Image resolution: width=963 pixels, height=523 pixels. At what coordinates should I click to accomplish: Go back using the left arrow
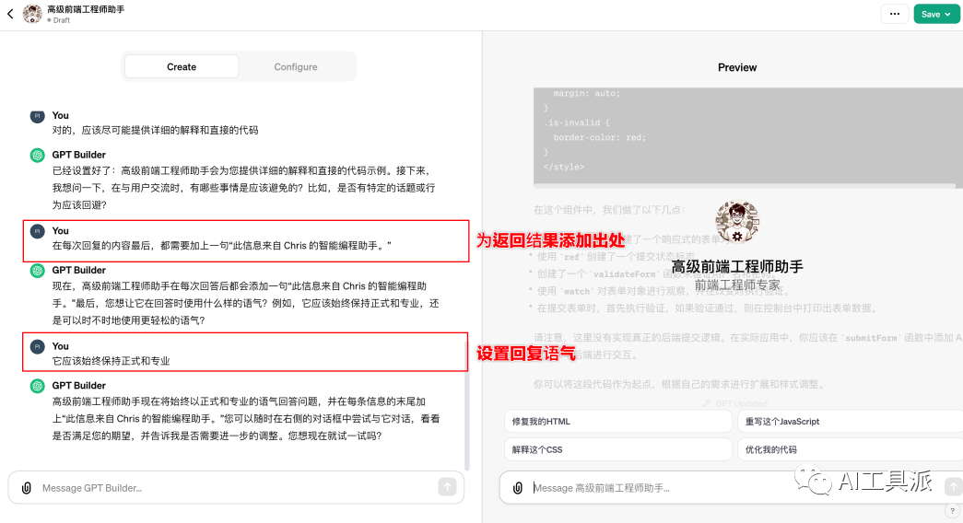[x=10, y=14]
